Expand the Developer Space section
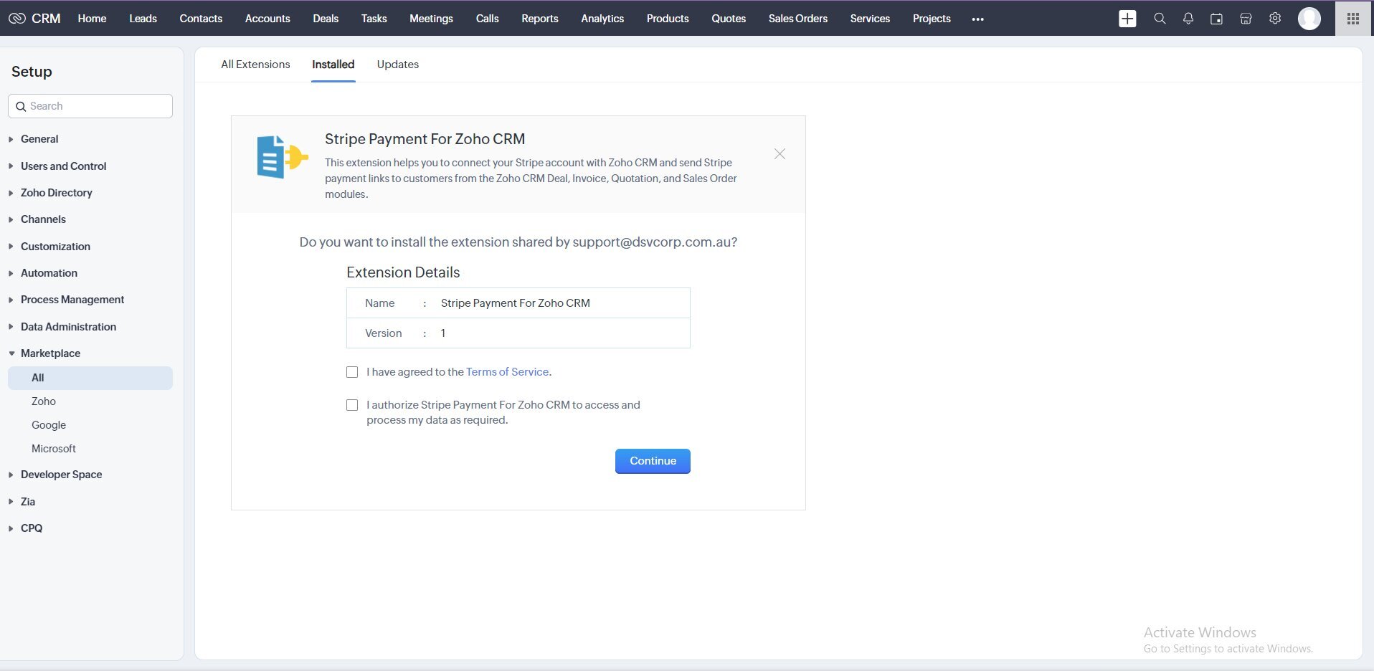Viewport: 1374px width, 671px height. tap(61, 475)
